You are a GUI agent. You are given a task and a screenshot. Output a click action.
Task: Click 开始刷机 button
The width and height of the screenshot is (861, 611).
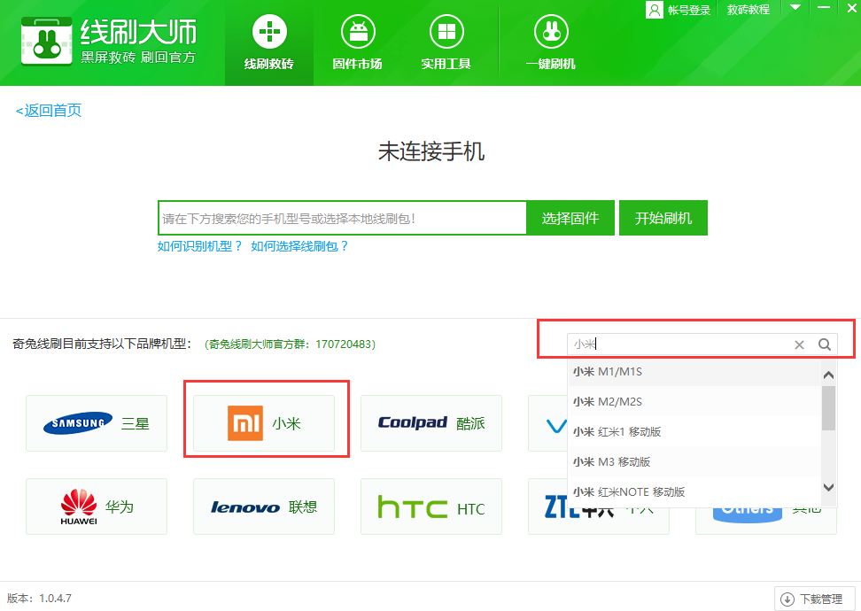point(663,218)
